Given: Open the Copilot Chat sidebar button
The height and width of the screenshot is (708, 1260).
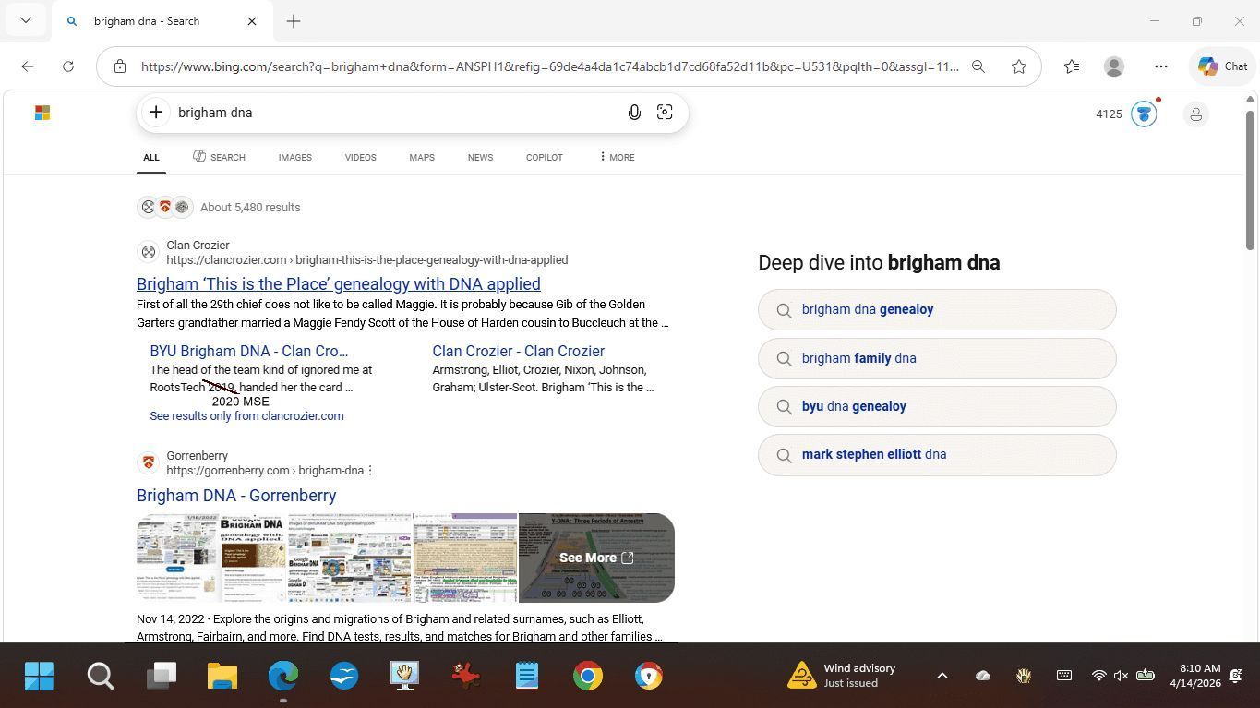Looking at the screenshot, I should pyautogui.click(x=1223, y=66).
